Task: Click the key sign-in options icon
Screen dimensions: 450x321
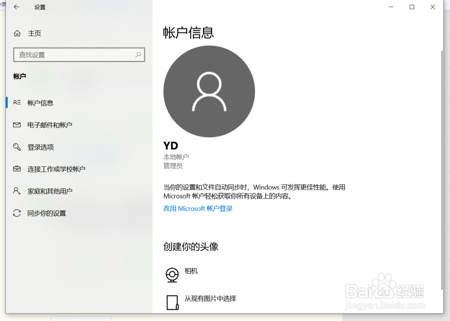Action: click(17, 147)
